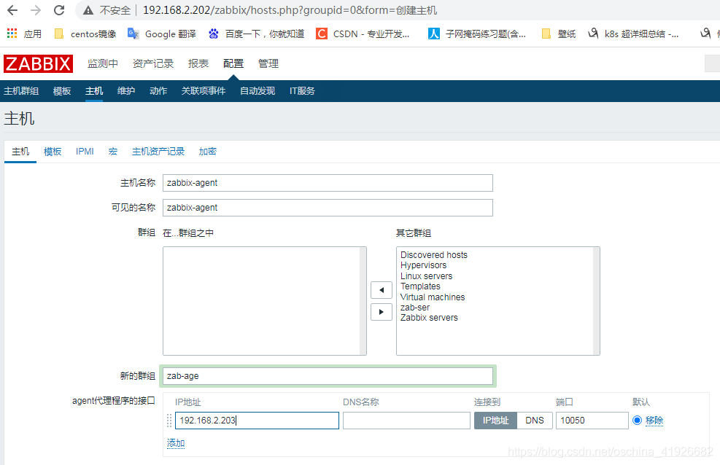
Task: Focus the 端口 port field
Action: tap(592, 421)
